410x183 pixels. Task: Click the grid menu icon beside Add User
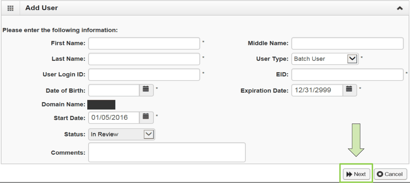[11, 8]
